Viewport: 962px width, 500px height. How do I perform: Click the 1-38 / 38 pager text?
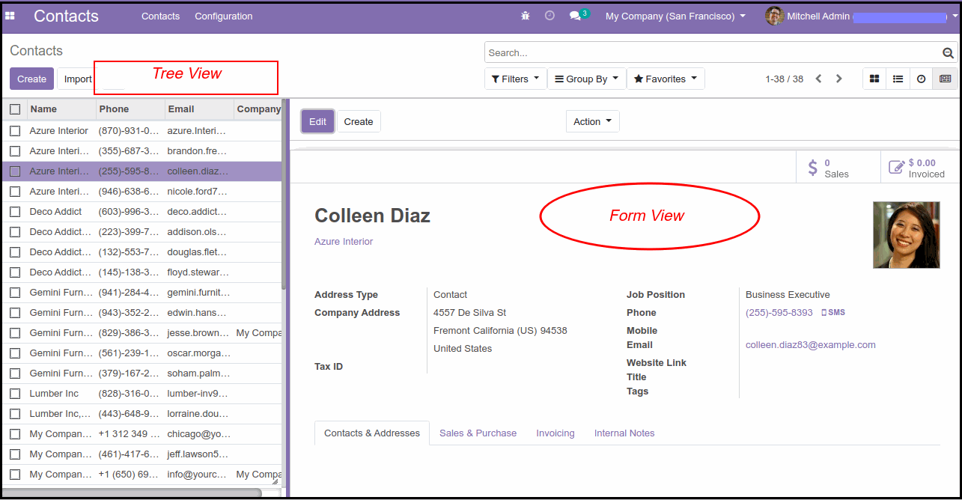pos(784,79)
